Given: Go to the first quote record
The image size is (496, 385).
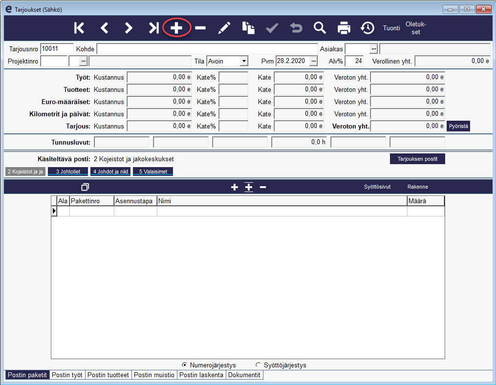Looking at the screenshot, I should [79, 28].
